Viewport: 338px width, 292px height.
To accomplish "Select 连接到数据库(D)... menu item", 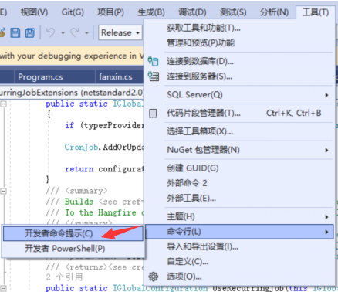I will pyautogui.click(x=200, y=61).
